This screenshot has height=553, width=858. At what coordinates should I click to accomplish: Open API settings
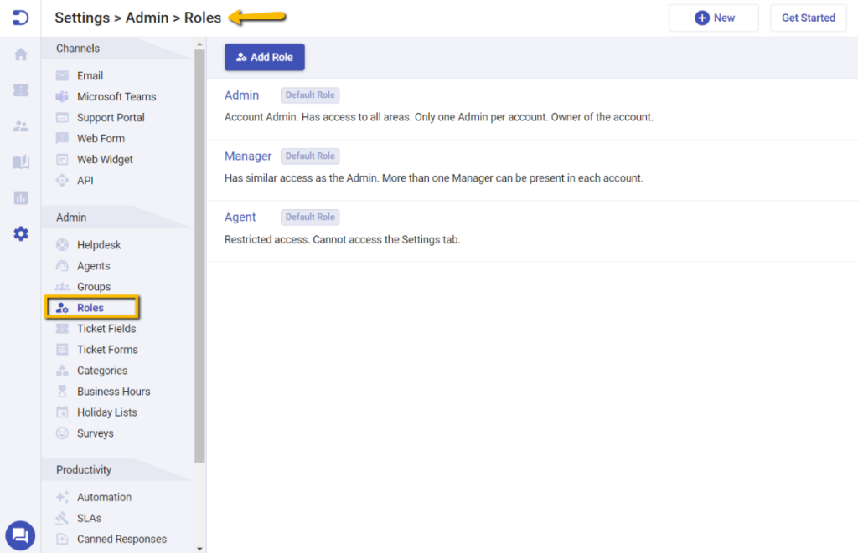coord(85,181)
